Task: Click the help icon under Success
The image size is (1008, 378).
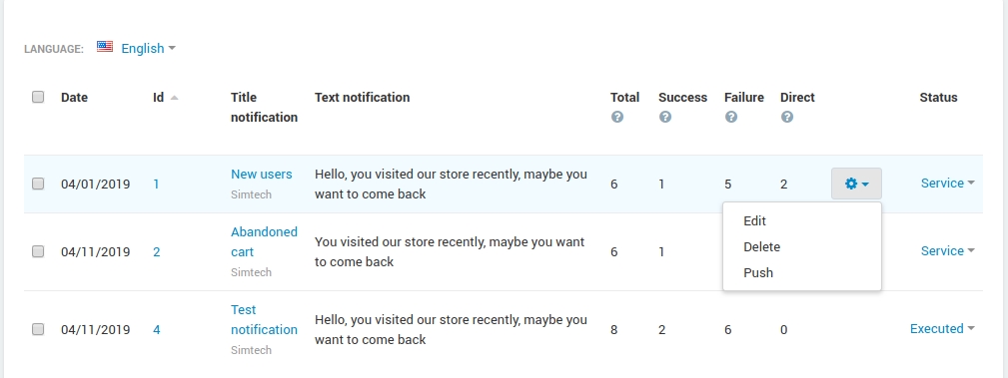Action: click(x=665, y=117)
